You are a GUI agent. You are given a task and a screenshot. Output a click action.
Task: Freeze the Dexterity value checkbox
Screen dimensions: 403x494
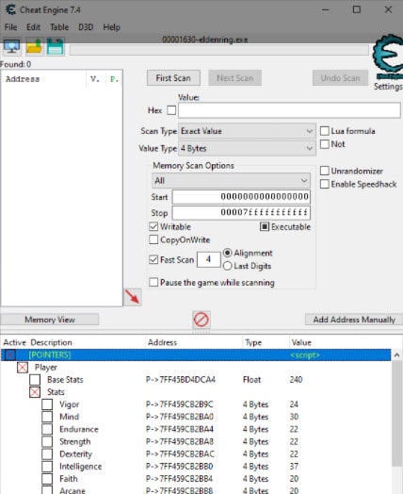[47, 454]
